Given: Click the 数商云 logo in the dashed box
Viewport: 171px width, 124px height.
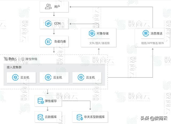Looking at the screenshot, I should coord(10,59).
